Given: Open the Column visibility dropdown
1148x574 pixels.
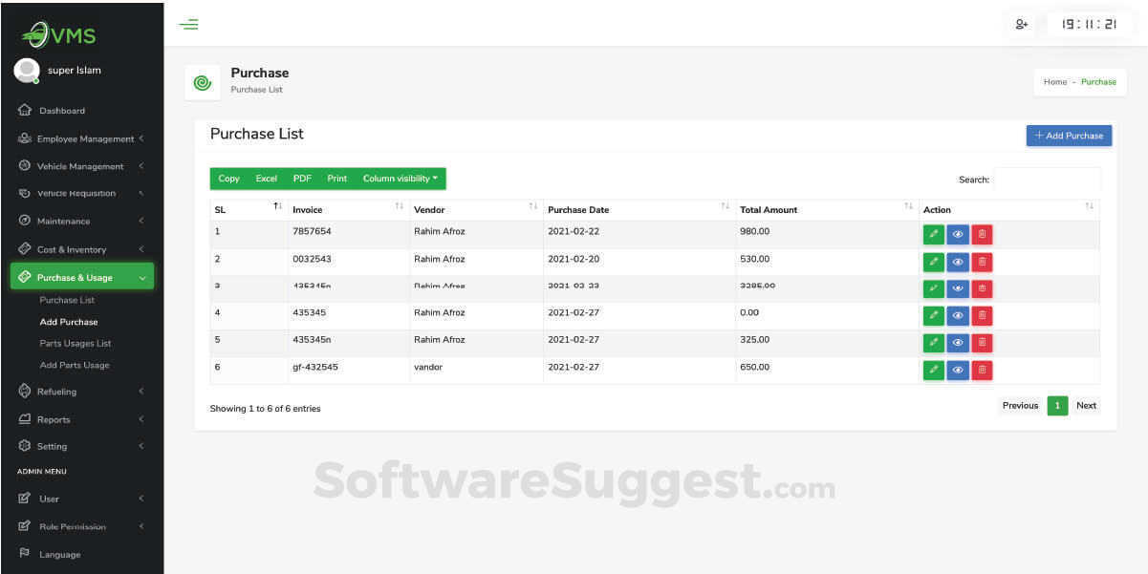Looking at the screenshot, I should [400, 179].
